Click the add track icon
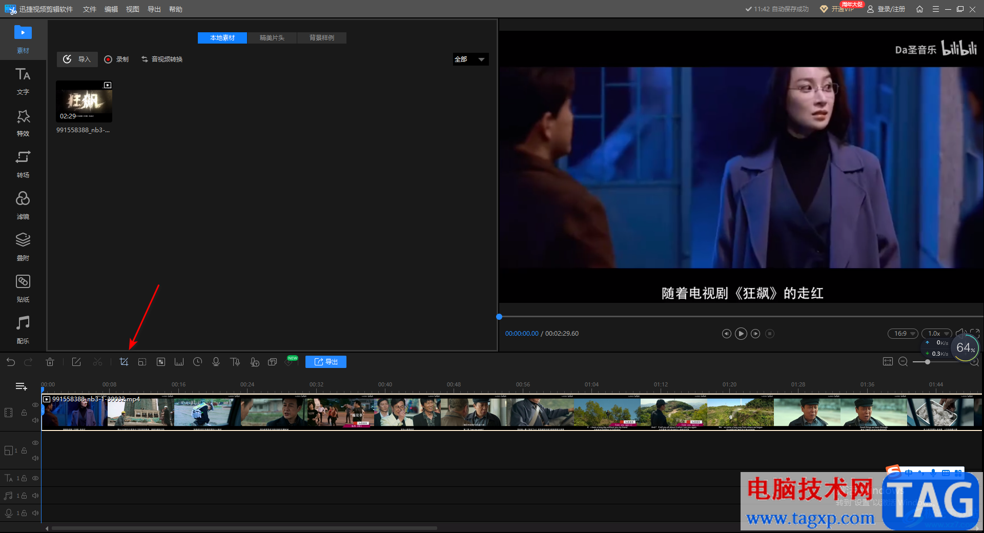 [21, 386]
